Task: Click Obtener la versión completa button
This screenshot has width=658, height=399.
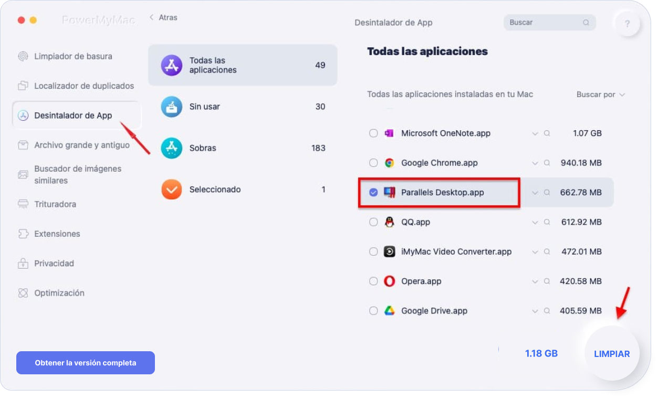Action: (x=86, y=363)
